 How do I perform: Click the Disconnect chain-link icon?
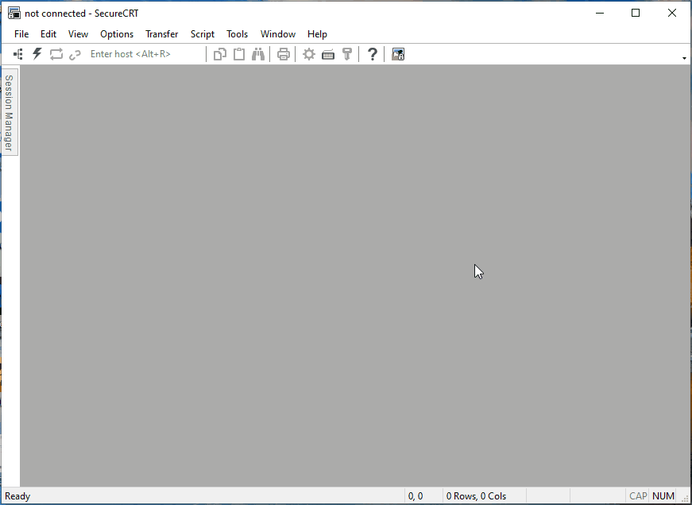(75, 54)
